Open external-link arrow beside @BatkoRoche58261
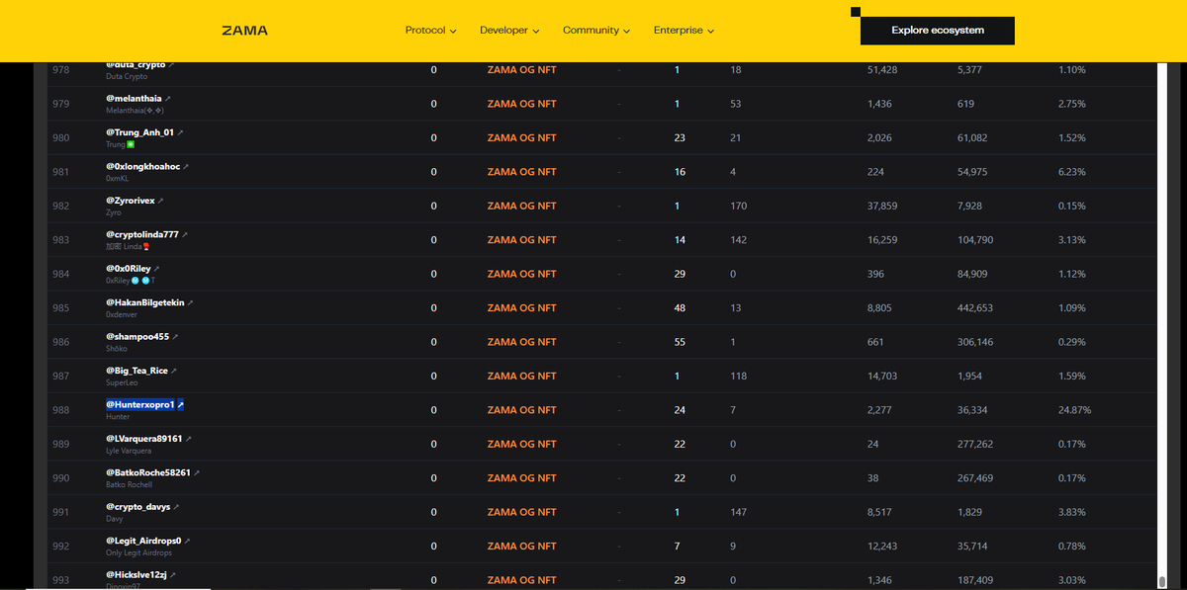Image resolution: width=1187 pixels, height=590 pixels. (x=197, y=472)
